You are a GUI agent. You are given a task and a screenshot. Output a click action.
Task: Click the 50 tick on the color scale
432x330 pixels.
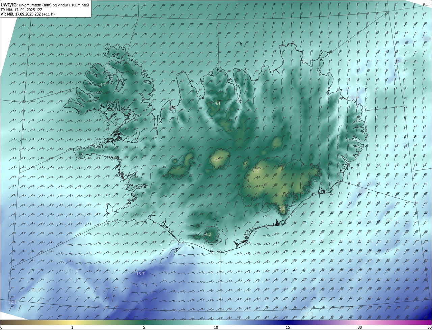pyautogui.click(x=429, y=327)
